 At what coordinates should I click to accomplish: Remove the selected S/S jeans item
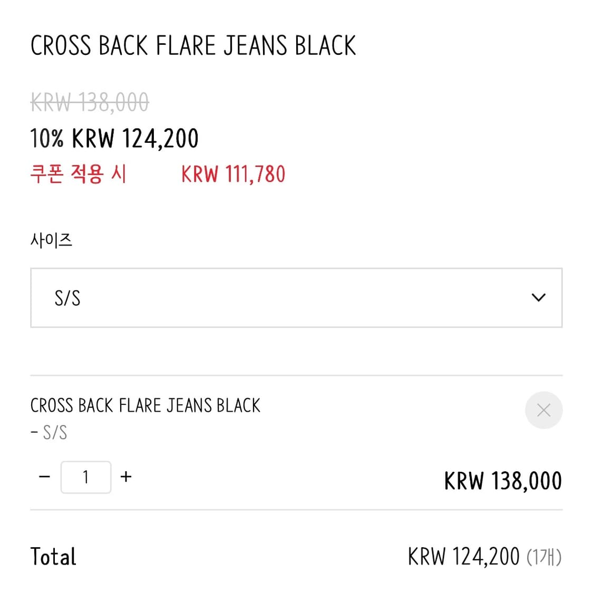pyautogui.click(x=543, y=410)
